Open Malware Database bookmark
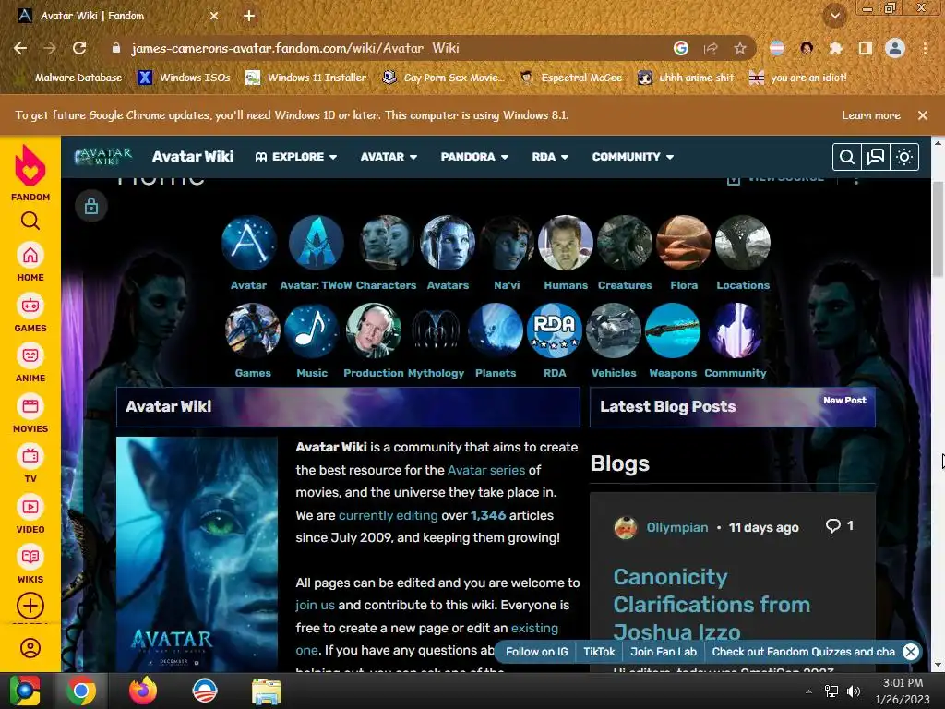This screenshot has height=709, width=945. [x=69, y=78]
